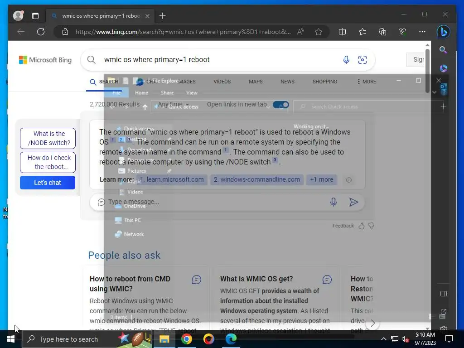Show hidden system tray icons chevron

tap(383, 339)
